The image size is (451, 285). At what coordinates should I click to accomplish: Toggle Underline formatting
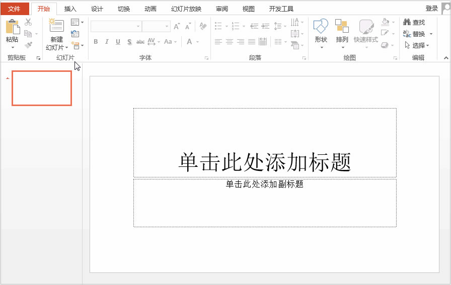[118, 42]
